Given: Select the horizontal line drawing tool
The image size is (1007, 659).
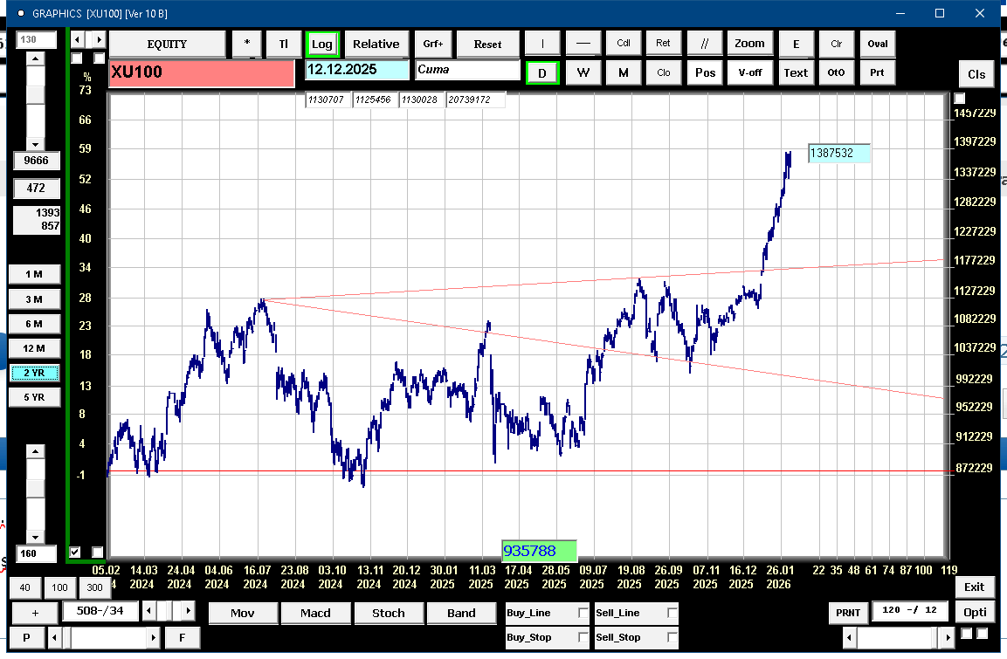Looking at the screenshot, I should (x=583, y=44).
